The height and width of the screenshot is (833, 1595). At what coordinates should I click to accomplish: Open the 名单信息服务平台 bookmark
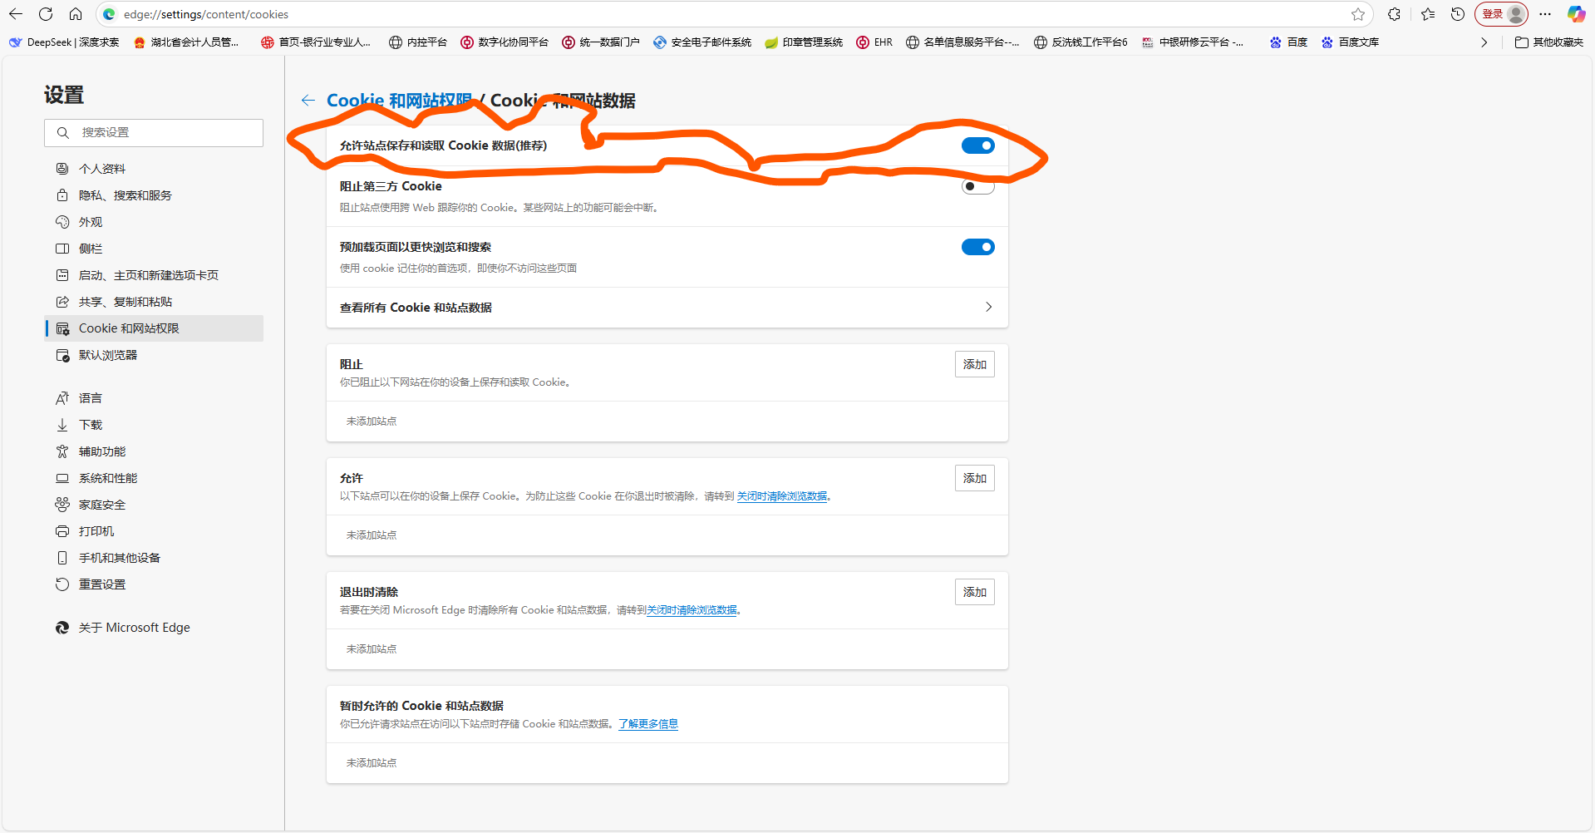click(963, 42)
